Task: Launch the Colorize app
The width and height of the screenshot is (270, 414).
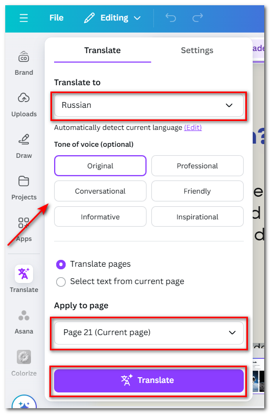Action: (x=24, y=363)
